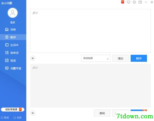This screenshot has width=154, height=121.
Task: Expand the 自动检测 language dropdown
Action: (x=96, y=58)
